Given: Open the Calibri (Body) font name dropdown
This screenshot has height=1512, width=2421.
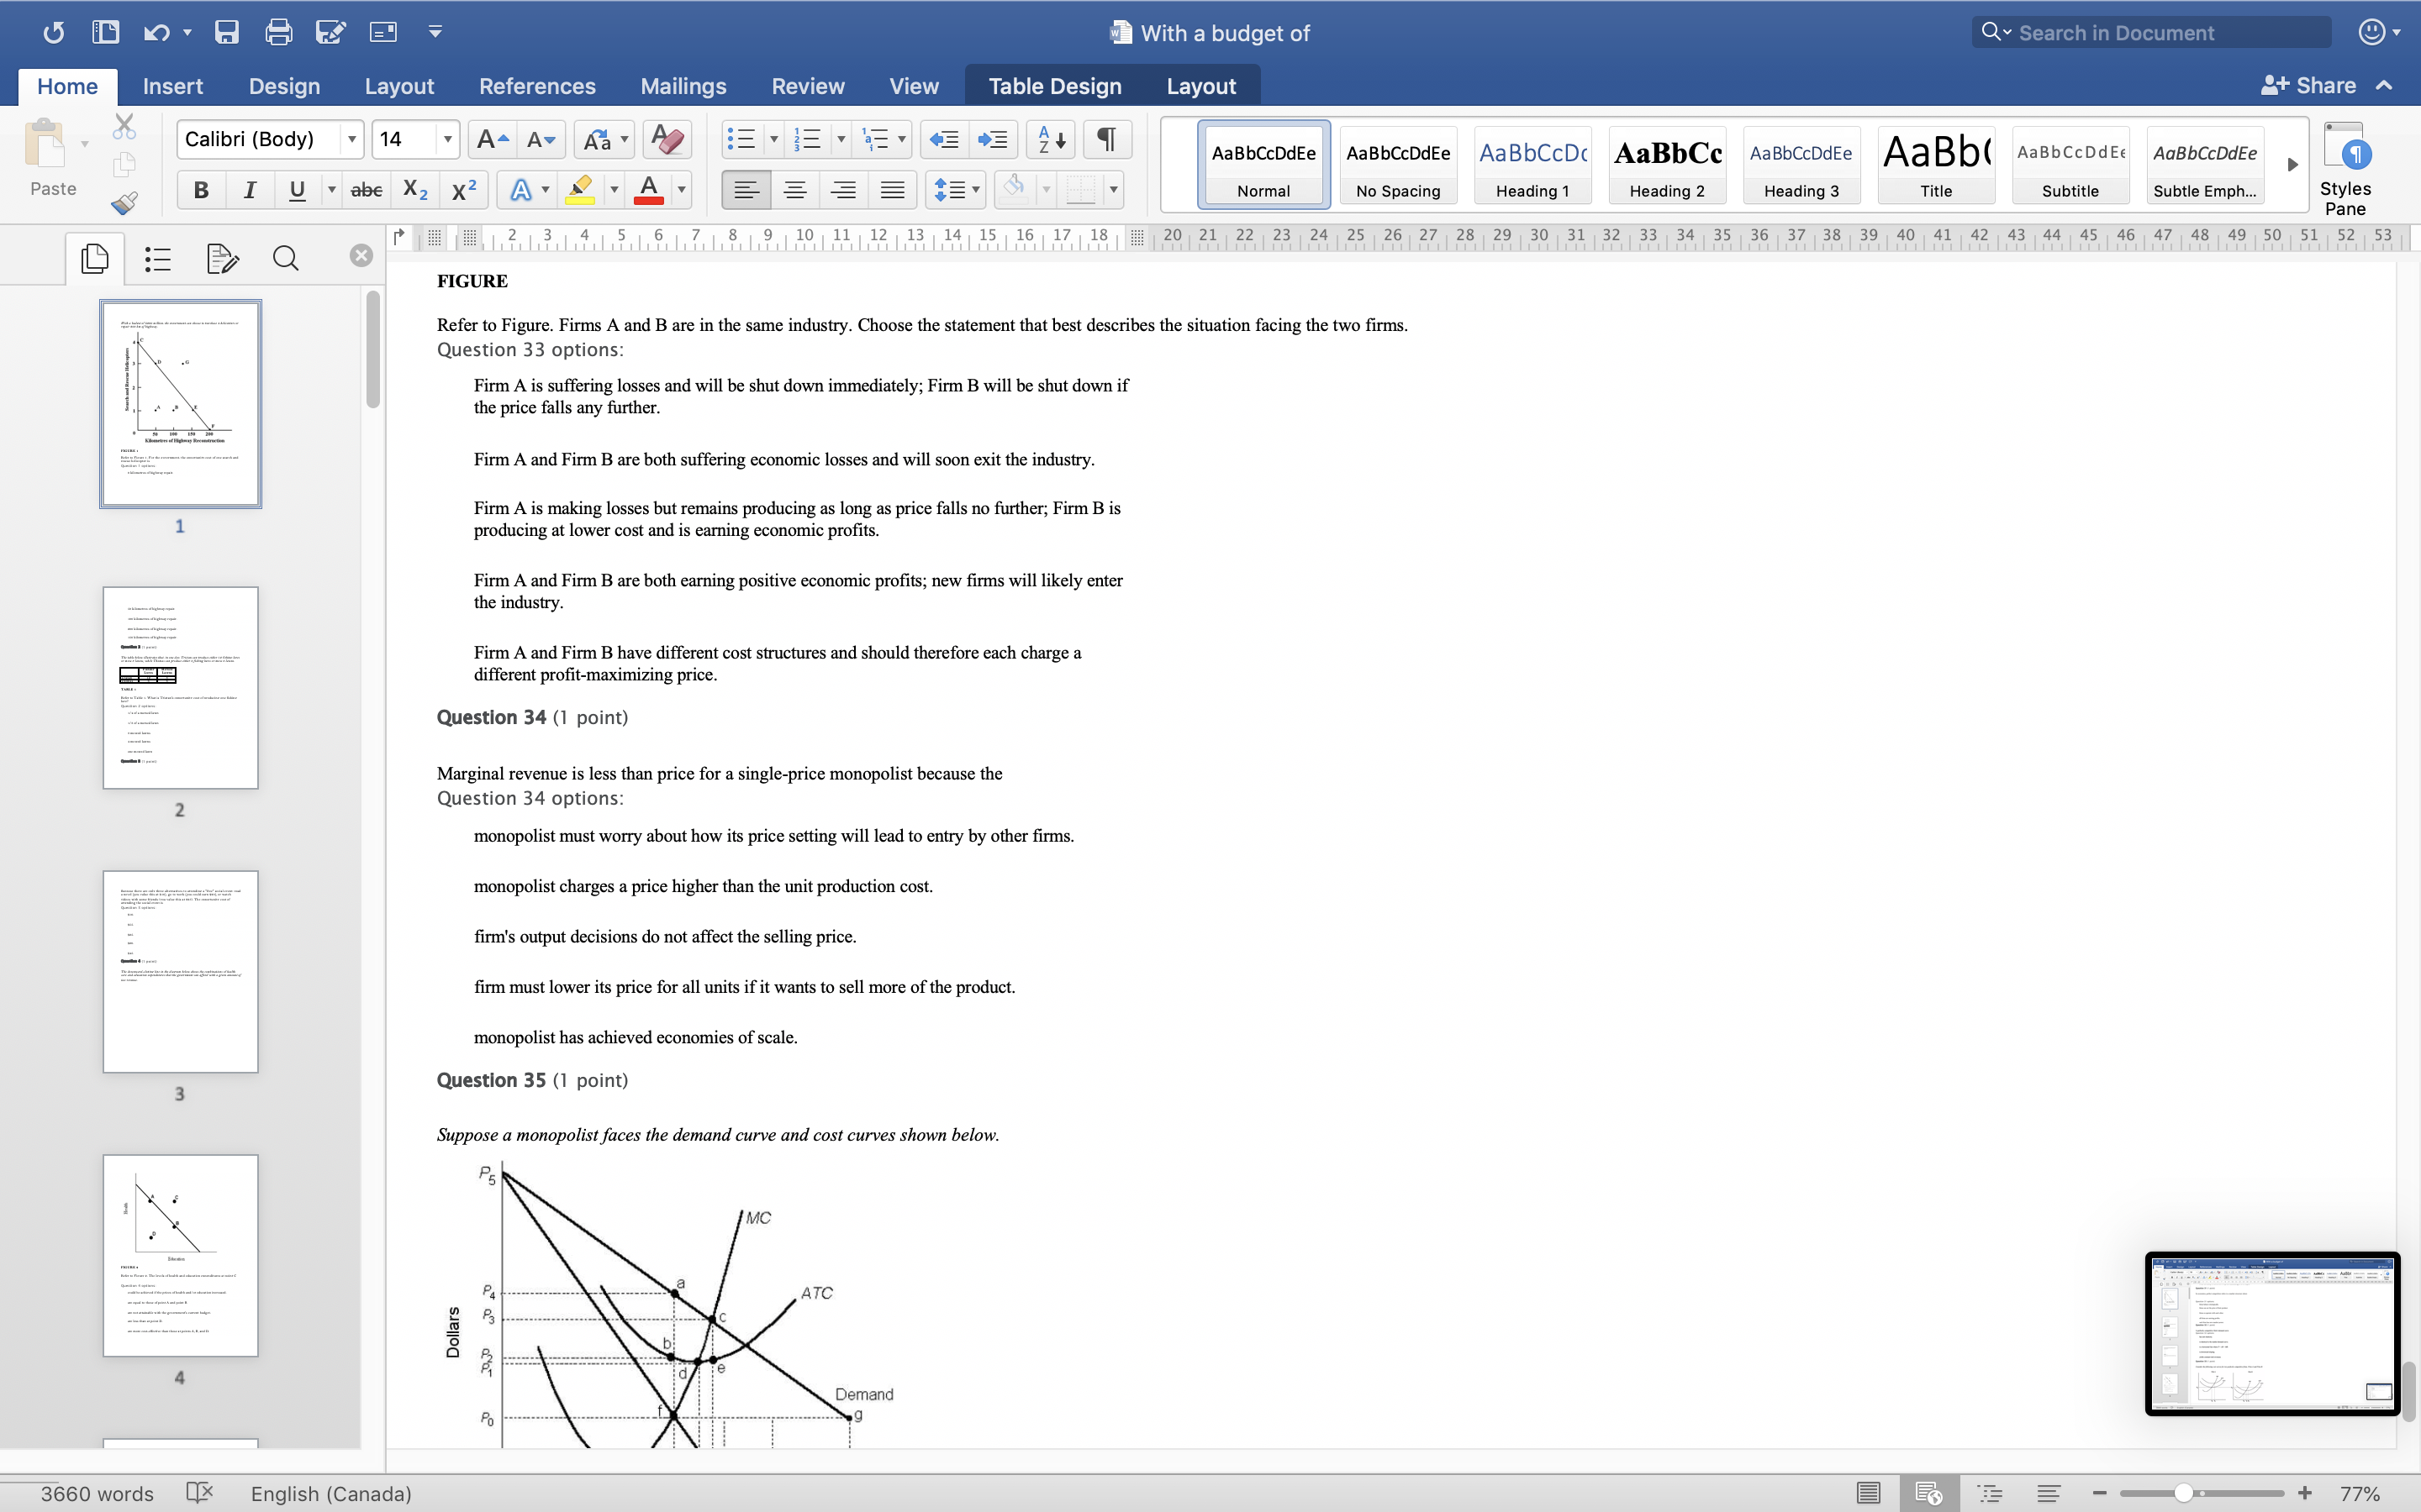Looking at the screenshot, I should 351,139.
